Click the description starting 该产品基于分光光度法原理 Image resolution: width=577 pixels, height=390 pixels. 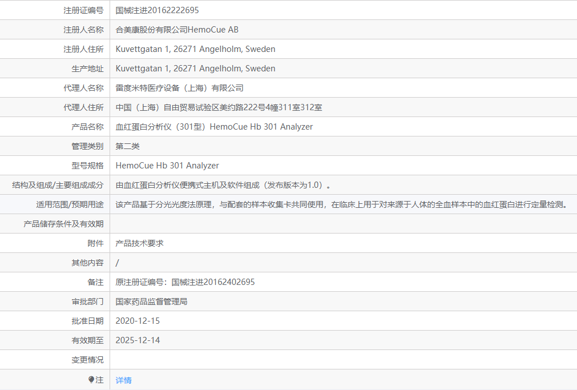click(342, 205)
